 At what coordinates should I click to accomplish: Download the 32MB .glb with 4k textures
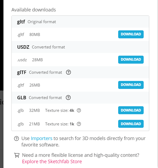[x=131, y=110]
